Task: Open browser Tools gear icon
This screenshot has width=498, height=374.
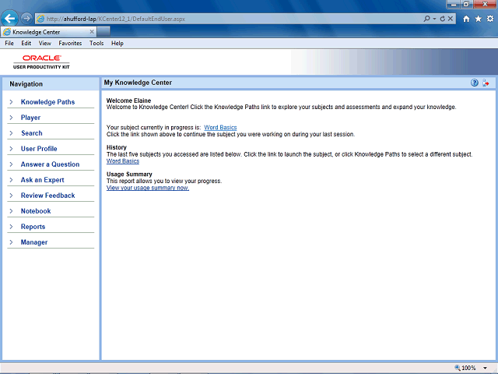Action: point(490,19)
